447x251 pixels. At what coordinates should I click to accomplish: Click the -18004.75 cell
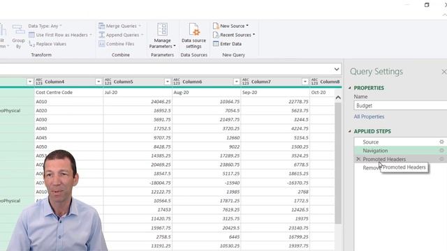click(x=138, y=183)
